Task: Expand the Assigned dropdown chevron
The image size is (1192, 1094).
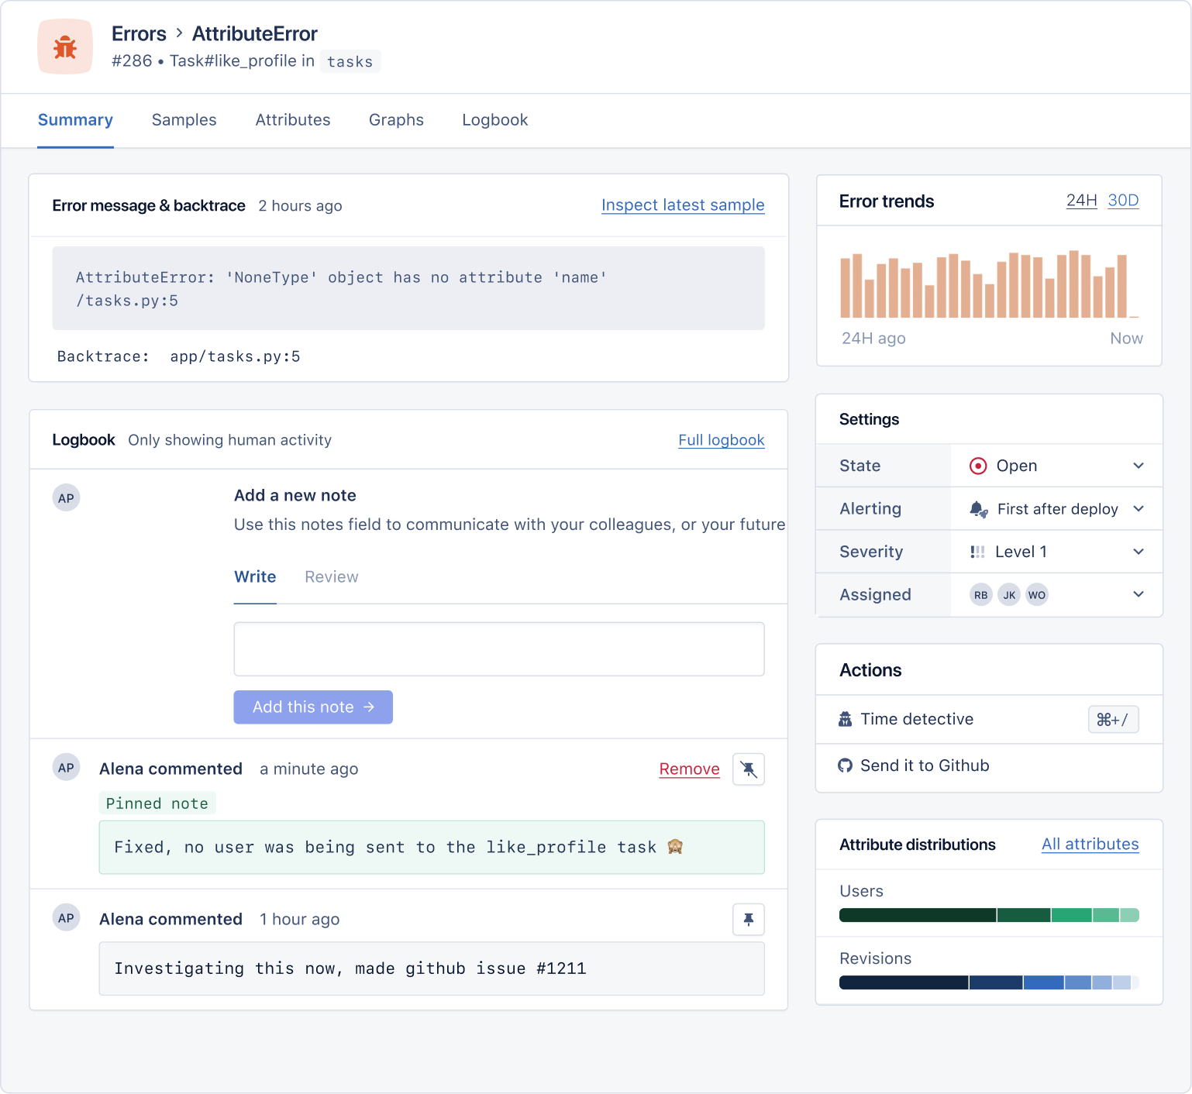Action: [1138, 594]
